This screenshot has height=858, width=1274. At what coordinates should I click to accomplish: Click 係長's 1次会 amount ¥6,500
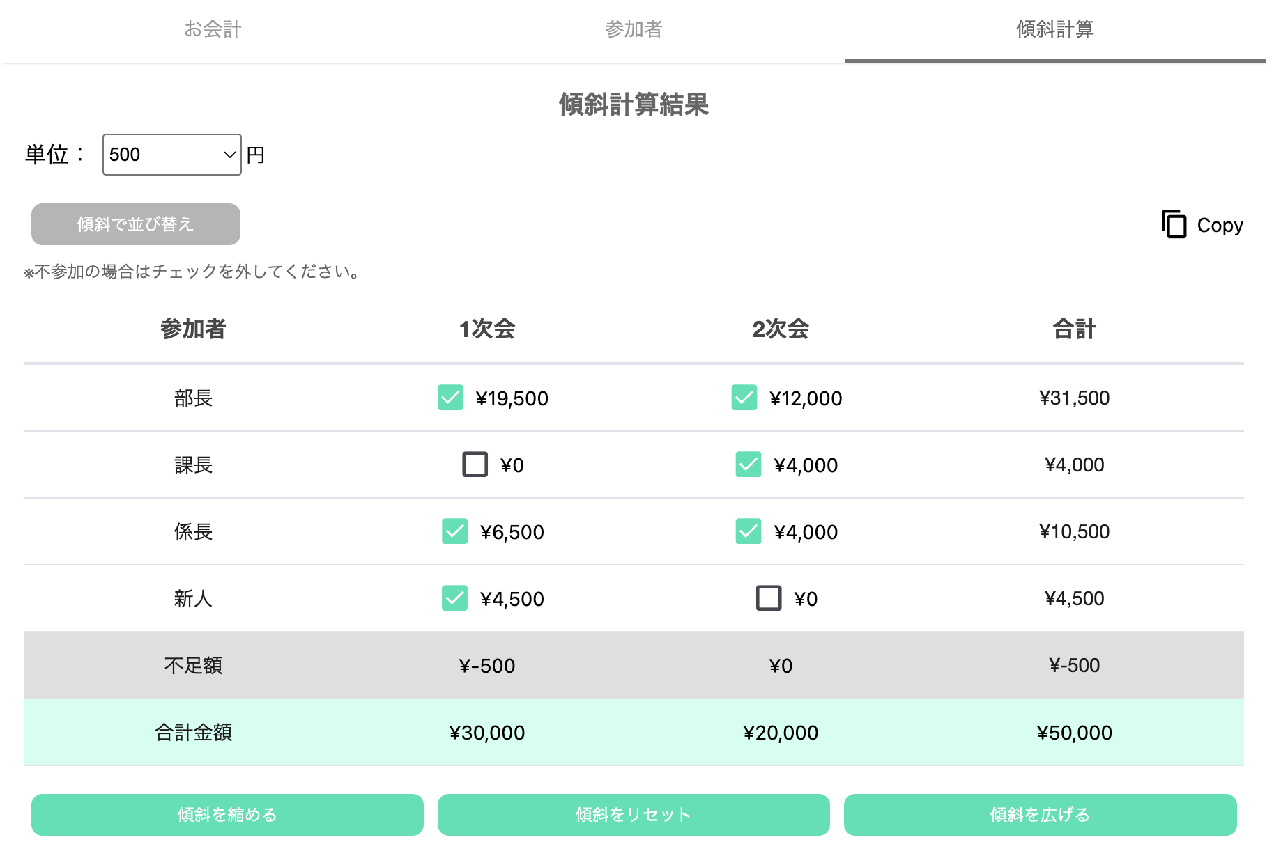512,532
